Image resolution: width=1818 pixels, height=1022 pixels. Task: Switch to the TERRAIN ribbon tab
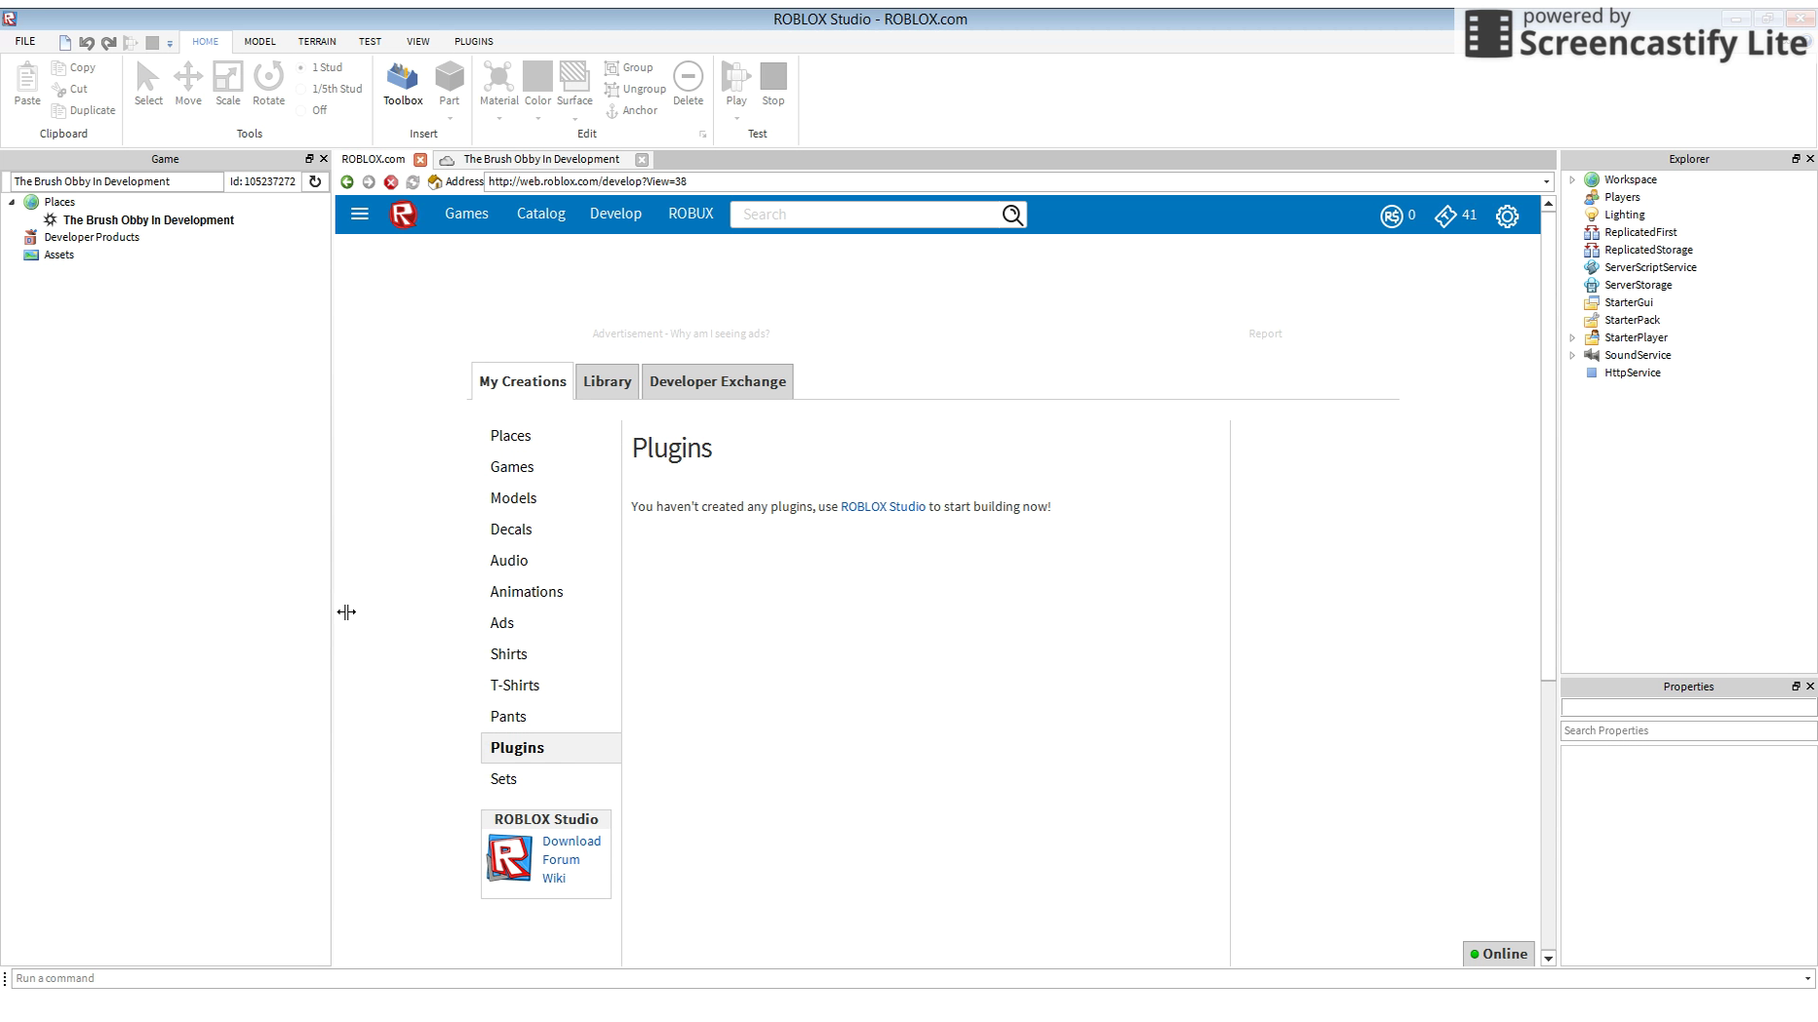(x=317, y=42)
